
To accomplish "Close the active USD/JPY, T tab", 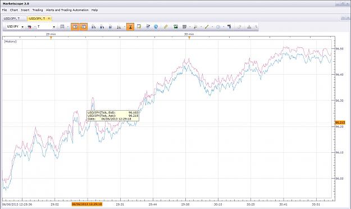I will [49, 19].
